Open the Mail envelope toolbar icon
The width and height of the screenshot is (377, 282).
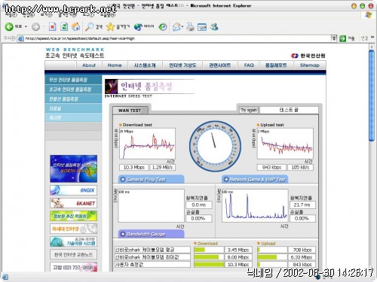pyautogui.click(x=176, y=27)
